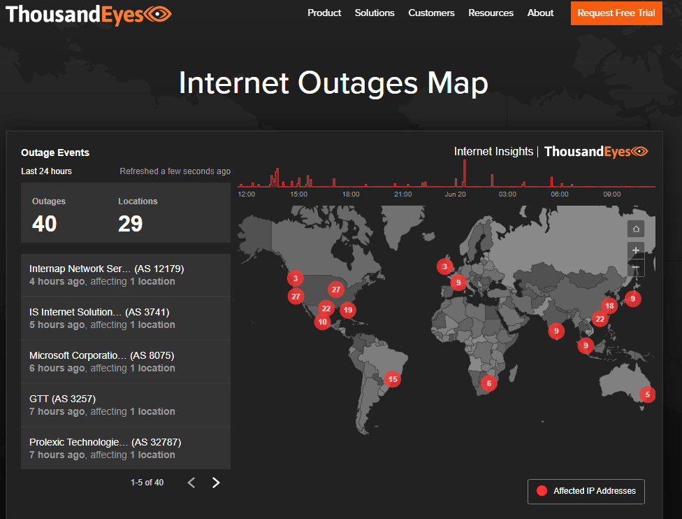Image resolution: width=682 pixels, height=519 pixels.
Task: Click the red Affected IP Addresses legend swatch
Action: click(541, 491)
